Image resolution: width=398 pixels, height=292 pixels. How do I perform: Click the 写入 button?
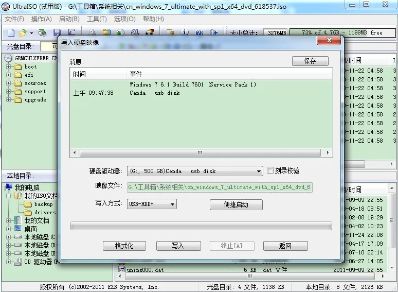pyautogui.click(x=178, y=246)
